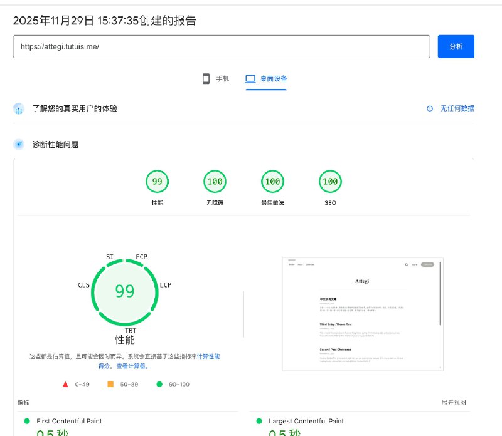Viewport: 502px width, 436px height.
Task: Click the speedometer icon beside 诊断性能问题
Action: 19,145
